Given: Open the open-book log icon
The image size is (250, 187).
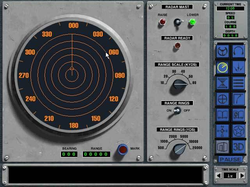Looking at the screenshot, I should 222,115.
